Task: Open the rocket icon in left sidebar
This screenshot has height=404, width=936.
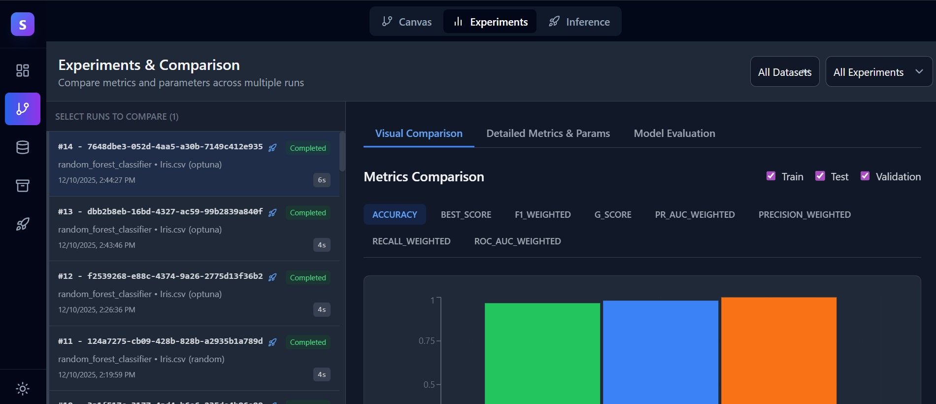Action: 23,224
